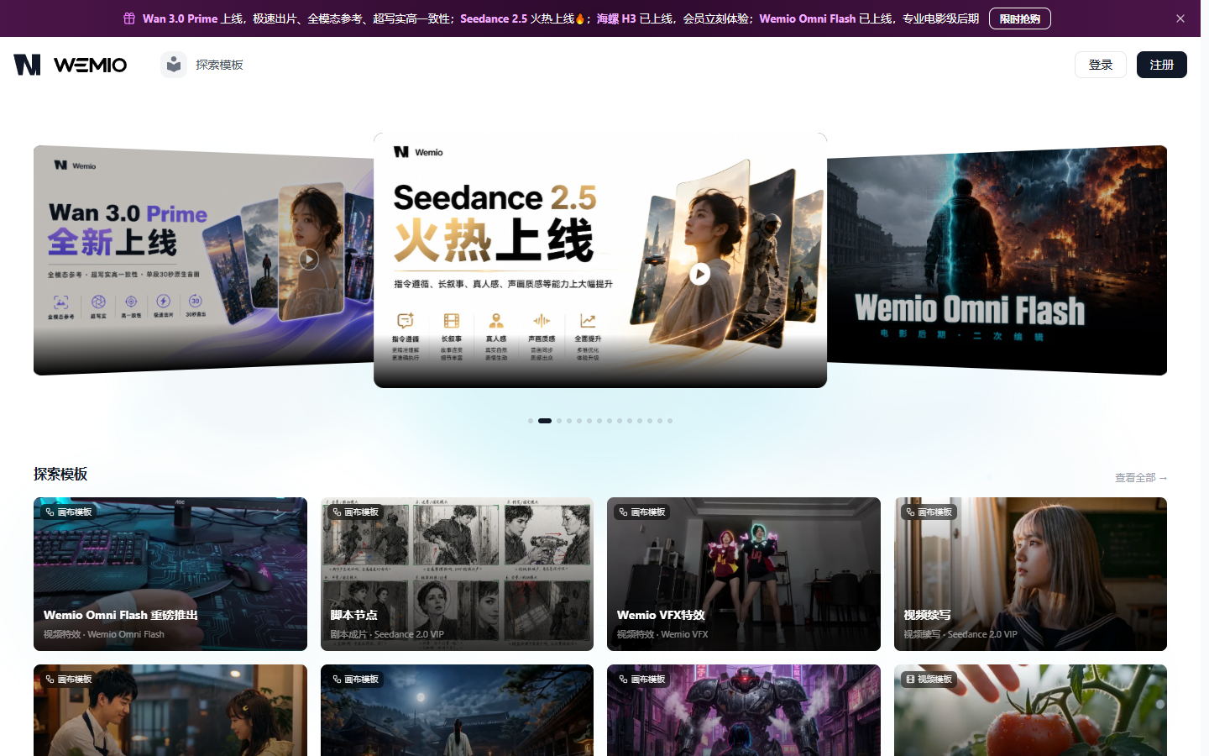Click subtitle 脚本成片 · Seedance 2.0 VIP
The width and height of the screenshot is (1209, 756).
tap(387, 634)
